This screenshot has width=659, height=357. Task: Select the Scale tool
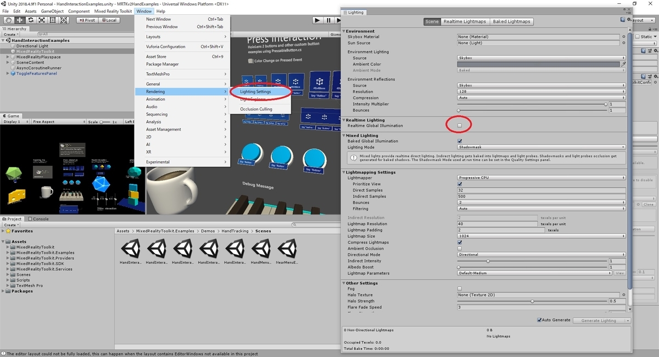coord(42,20)
